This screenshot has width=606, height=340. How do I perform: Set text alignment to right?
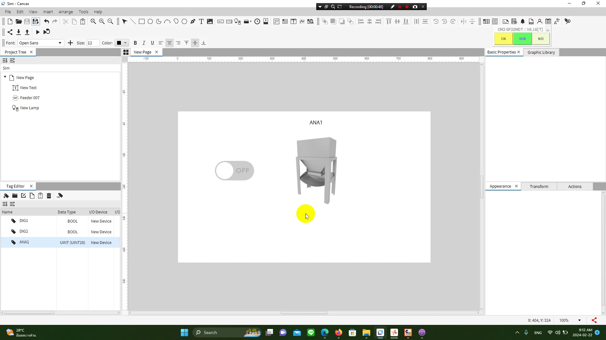click(178, 43)
